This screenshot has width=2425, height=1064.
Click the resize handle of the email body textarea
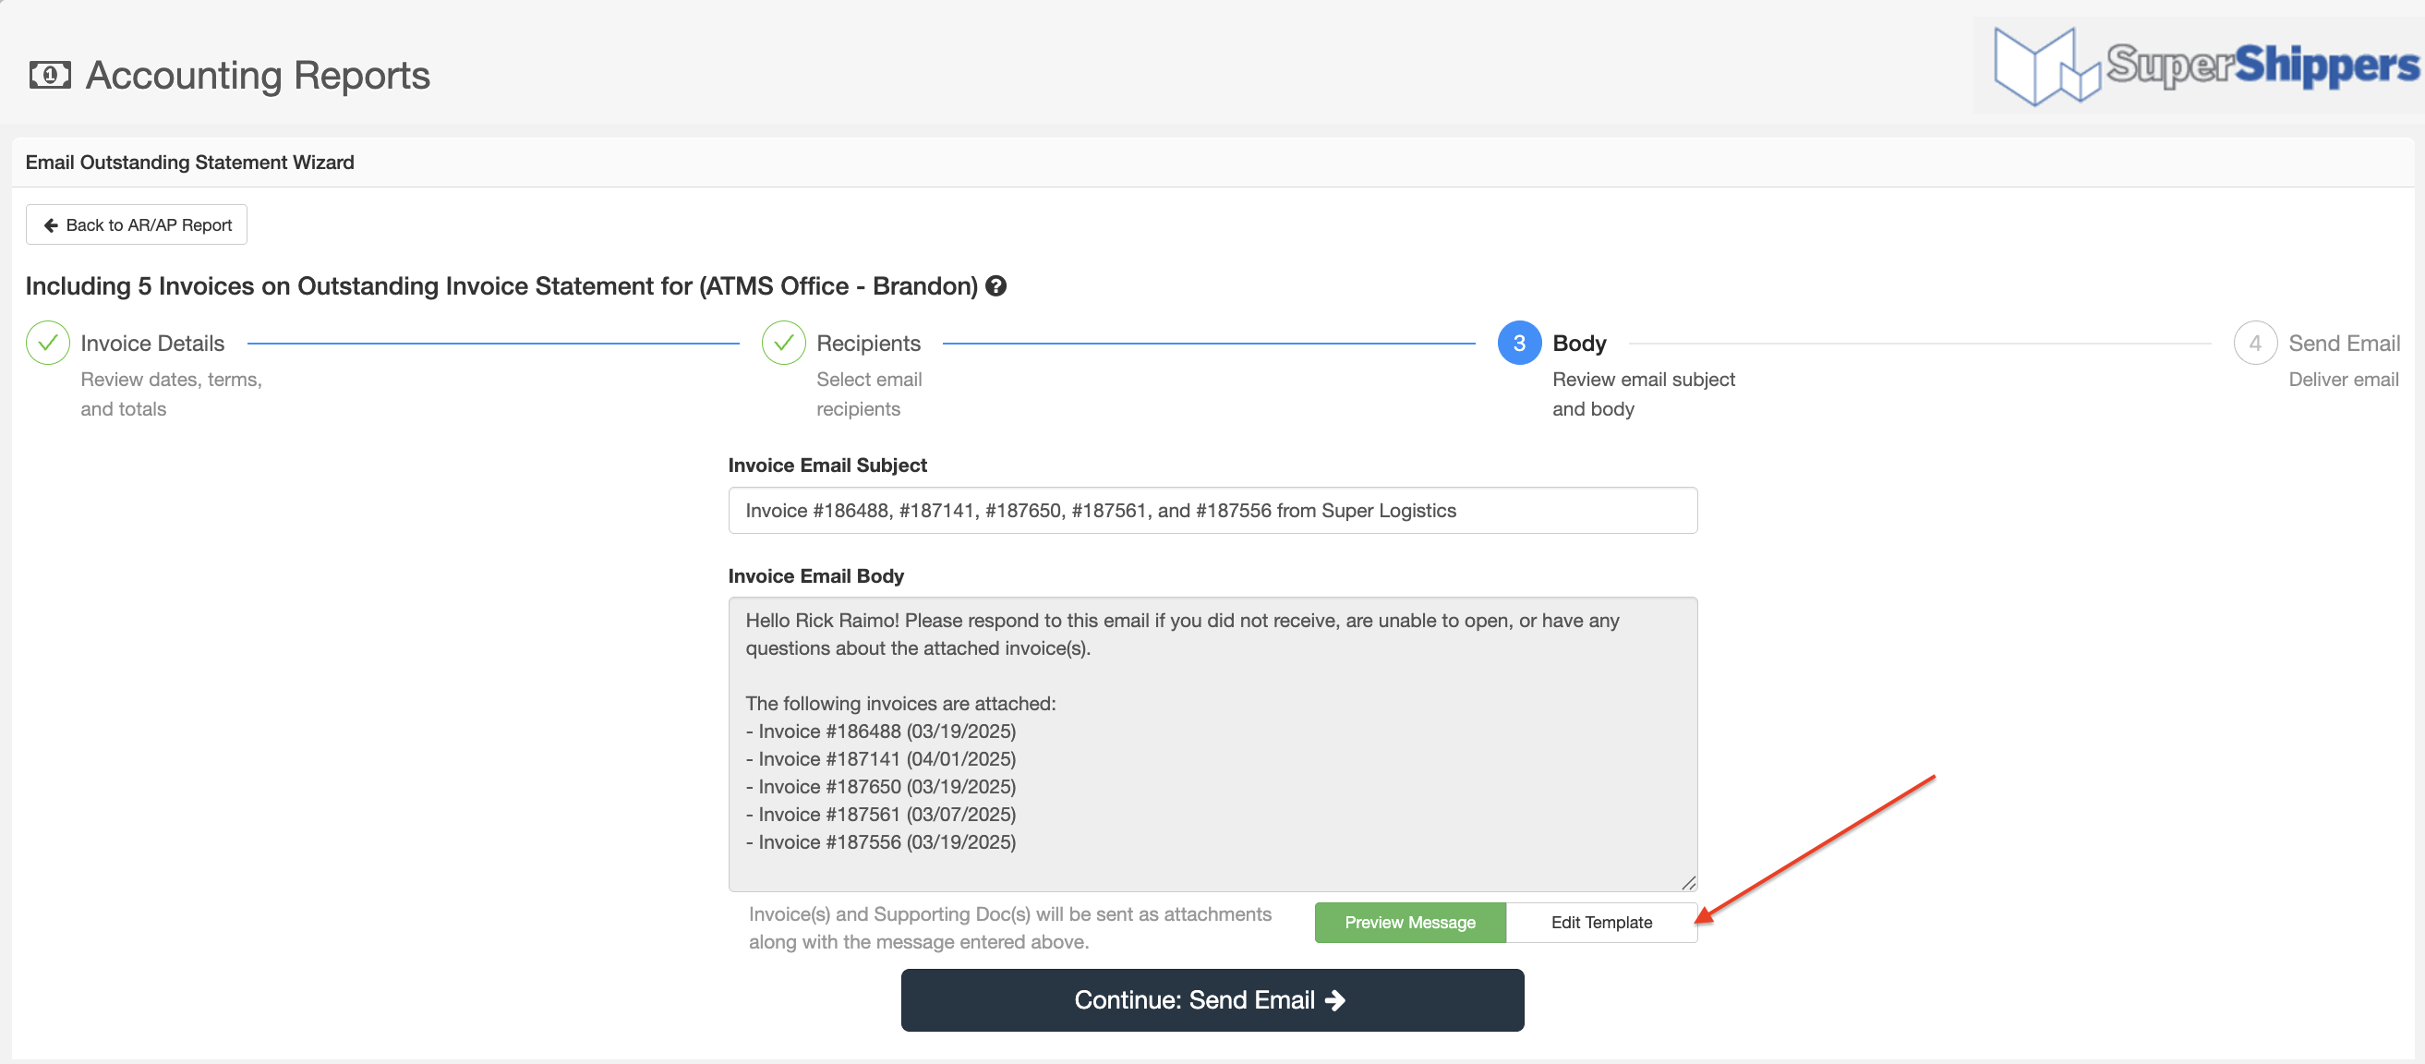(1688, 882)
